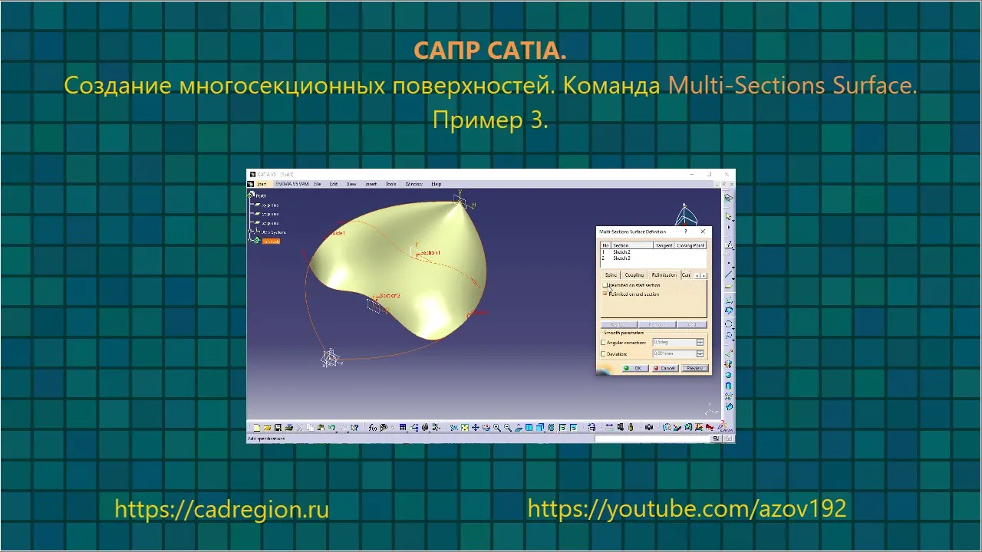Open the File menu
The width and height of the screenshot is (982, 552).
317,184
